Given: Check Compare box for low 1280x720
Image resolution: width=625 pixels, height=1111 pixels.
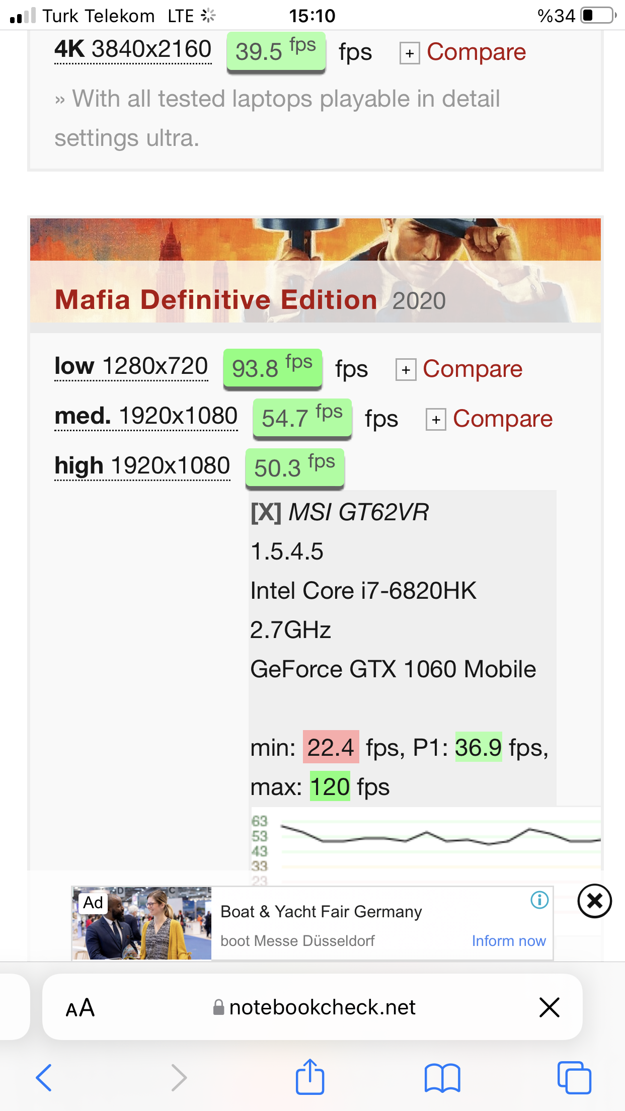Looking at the screenshot, I should (406, 370).
